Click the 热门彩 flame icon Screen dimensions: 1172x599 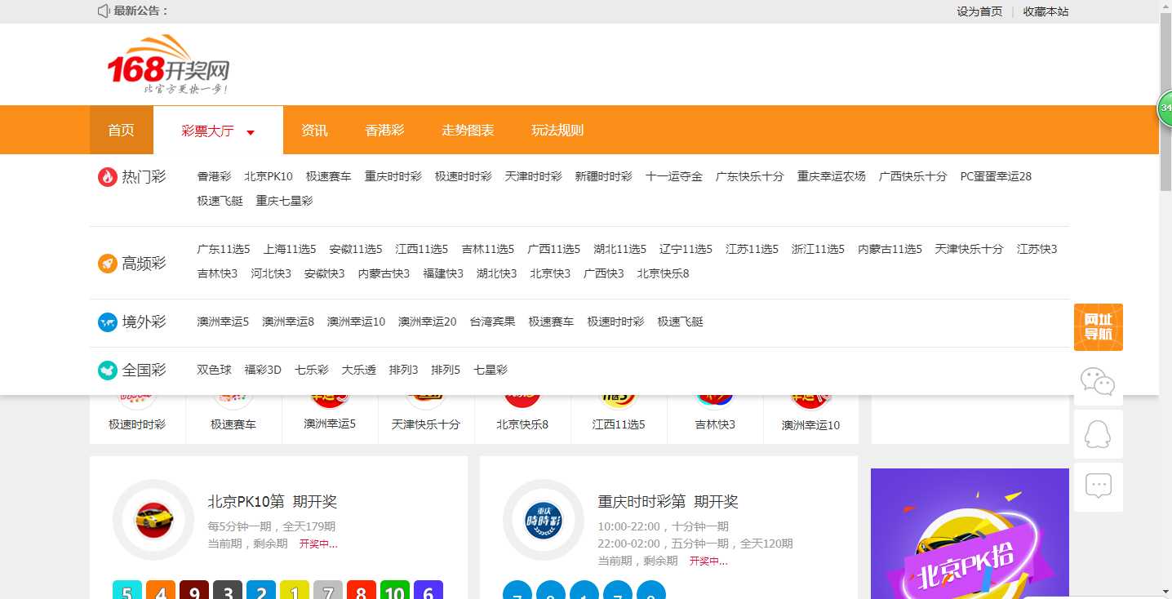coord(107,177)
